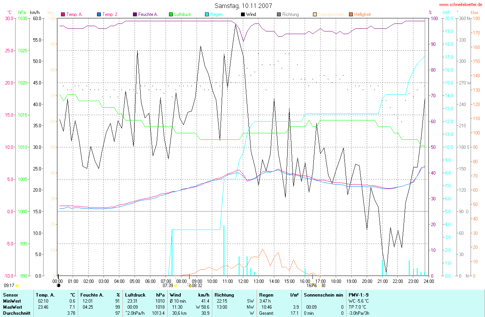Click the cyan Regen legend swatch
The width and height of the screenshot is (485, 317).
pyautogui.click(x=207, y=14)
